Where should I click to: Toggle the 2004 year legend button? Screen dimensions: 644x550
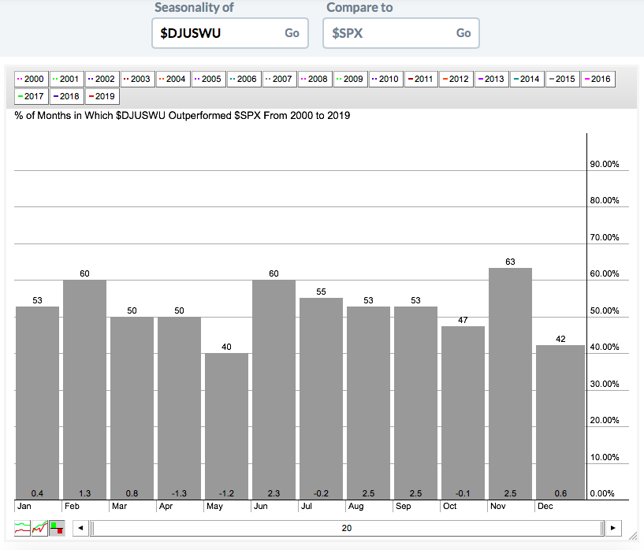point(173,79)
